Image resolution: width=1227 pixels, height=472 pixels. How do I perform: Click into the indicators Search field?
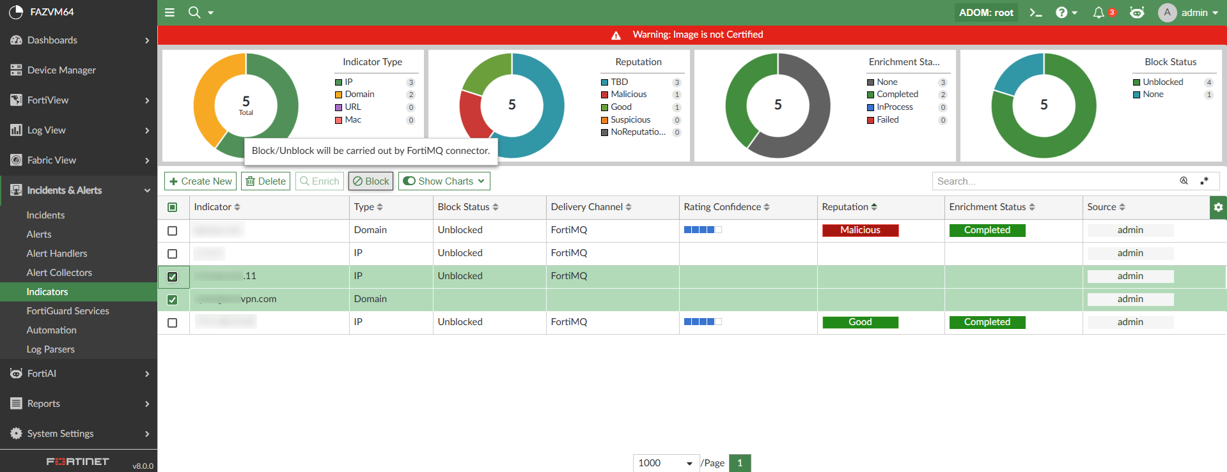point(1053,181)
